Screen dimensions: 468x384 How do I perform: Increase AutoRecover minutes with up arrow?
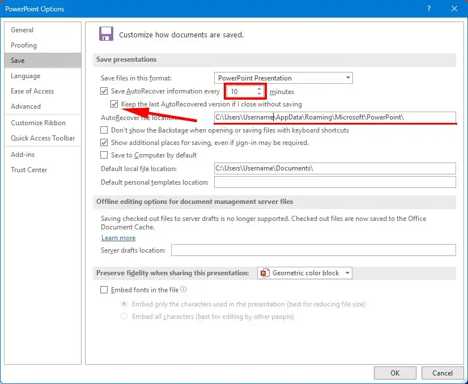tap(259, 88)
